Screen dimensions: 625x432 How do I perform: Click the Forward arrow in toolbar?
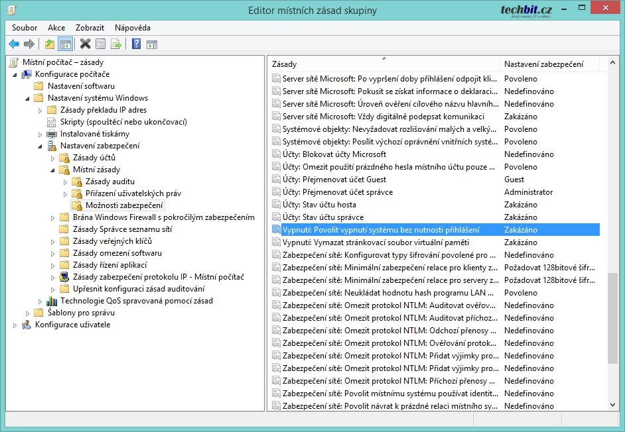[x=29, y=44]
